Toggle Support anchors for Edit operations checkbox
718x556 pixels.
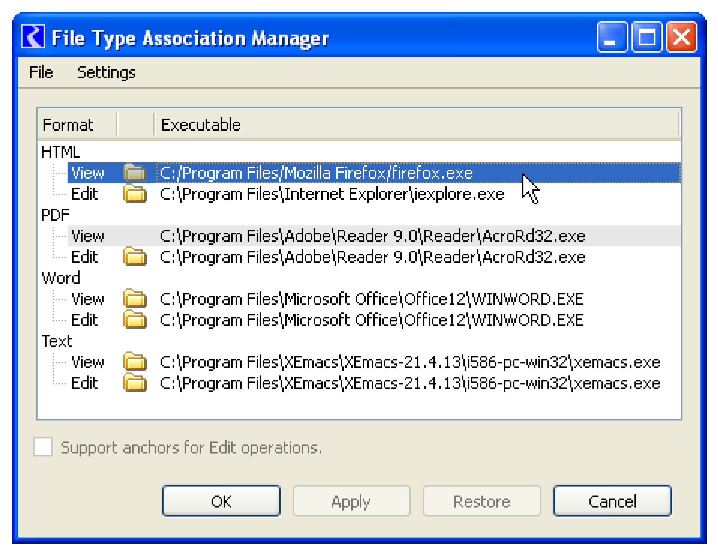[x=43, y=447]
